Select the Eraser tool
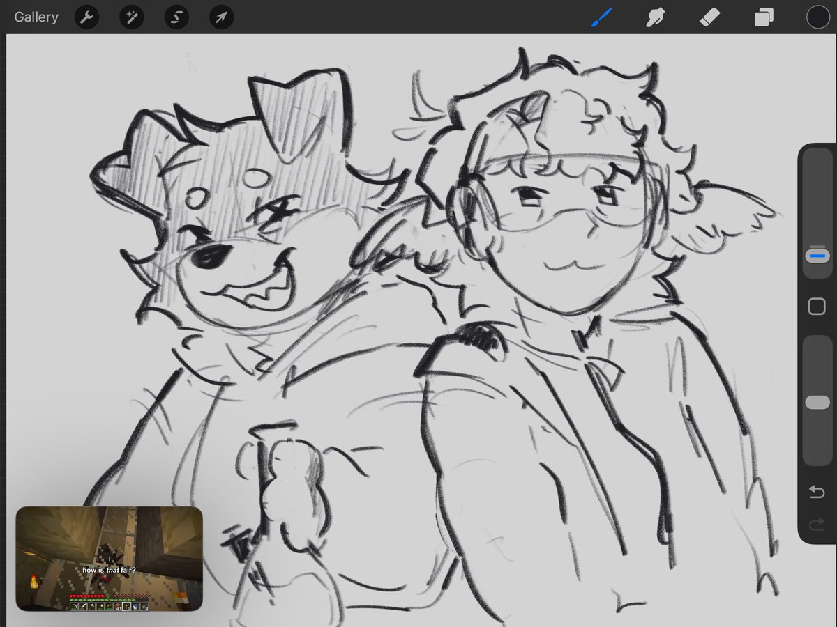This screenshot has height=627, width=837. [x=709, y=17]
